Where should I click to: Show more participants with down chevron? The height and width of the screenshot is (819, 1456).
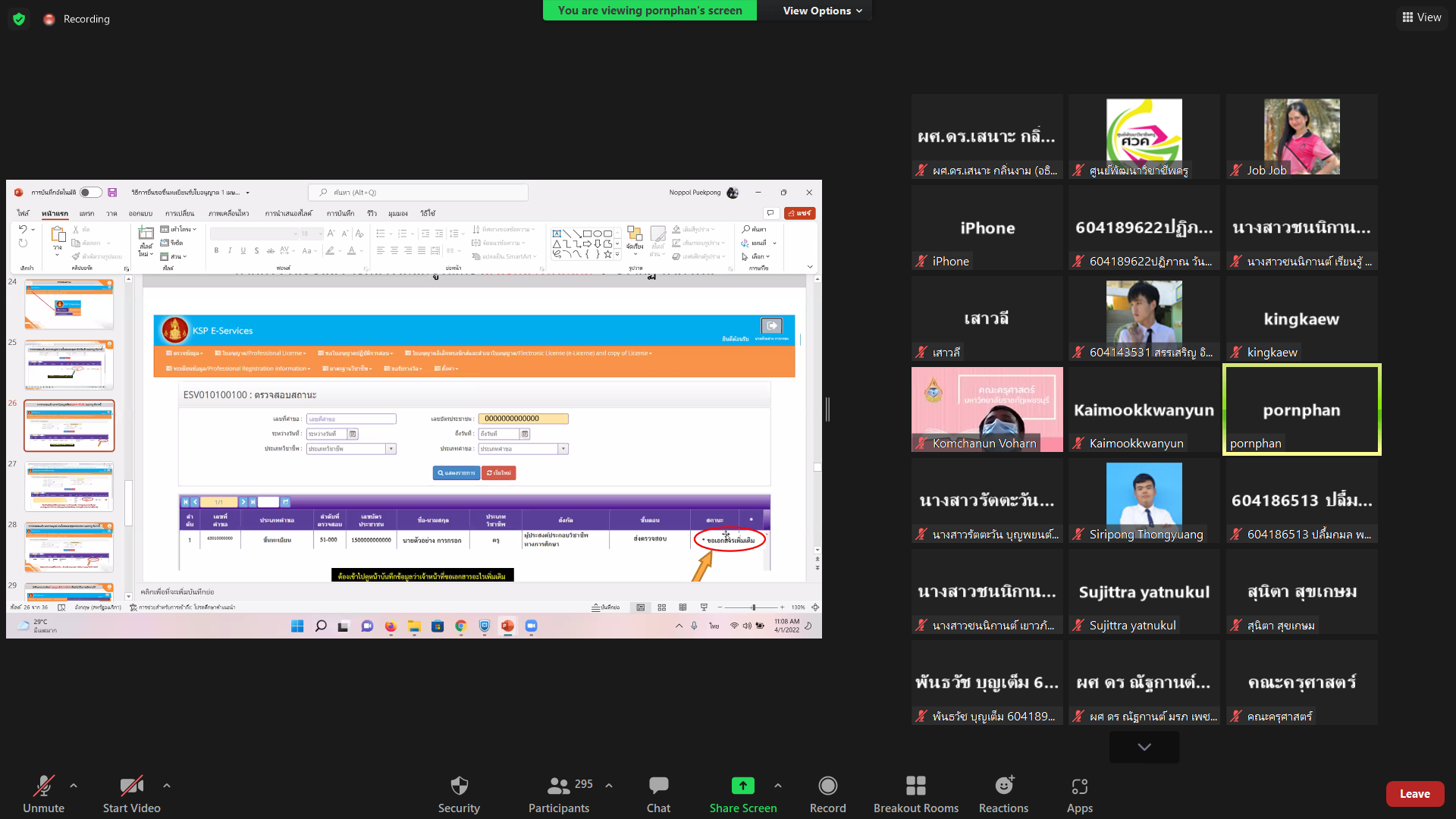pos(1144,747)
